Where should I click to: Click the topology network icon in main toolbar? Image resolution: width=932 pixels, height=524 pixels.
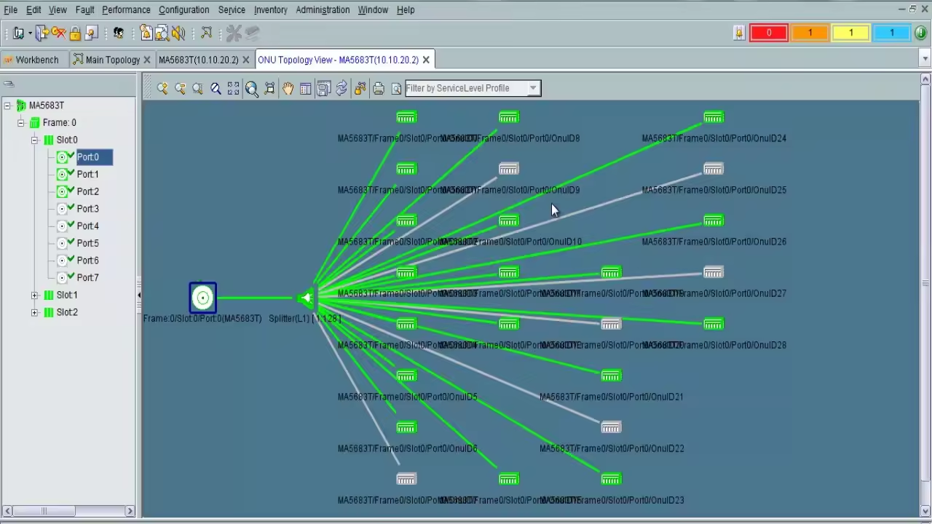(207, 33)
